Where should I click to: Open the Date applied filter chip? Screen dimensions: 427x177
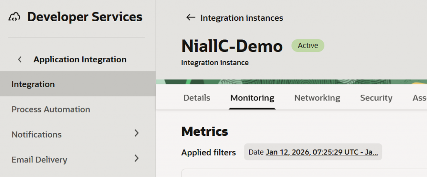pyautogui.click(x=313, y=152)
